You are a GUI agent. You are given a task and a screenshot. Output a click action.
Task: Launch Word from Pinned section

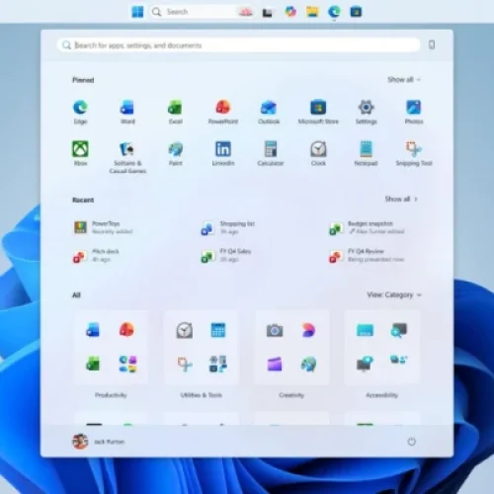click(x=127, y=112)
